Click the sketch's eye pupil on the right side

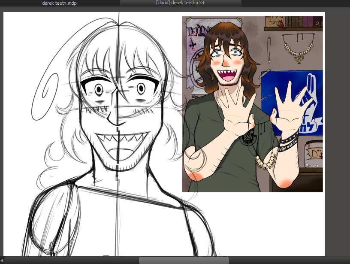(140, 89)
